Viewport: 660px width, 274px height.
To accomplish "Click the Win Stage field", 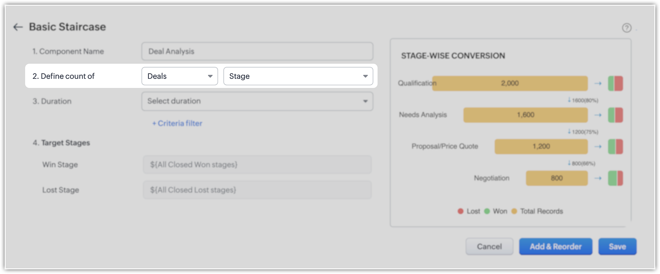I will [257, 165].
